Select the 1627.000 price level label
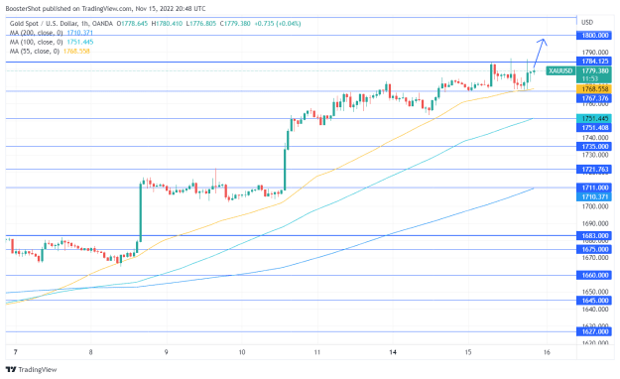Image resolution: width=620 pixels, height=379 pixels. [594, 331]
